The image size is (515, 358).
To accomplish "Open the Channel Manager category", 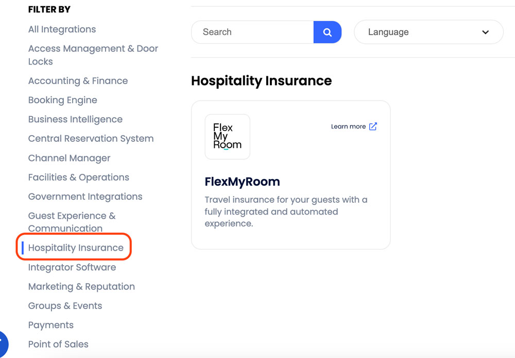I will pos(70,158).
